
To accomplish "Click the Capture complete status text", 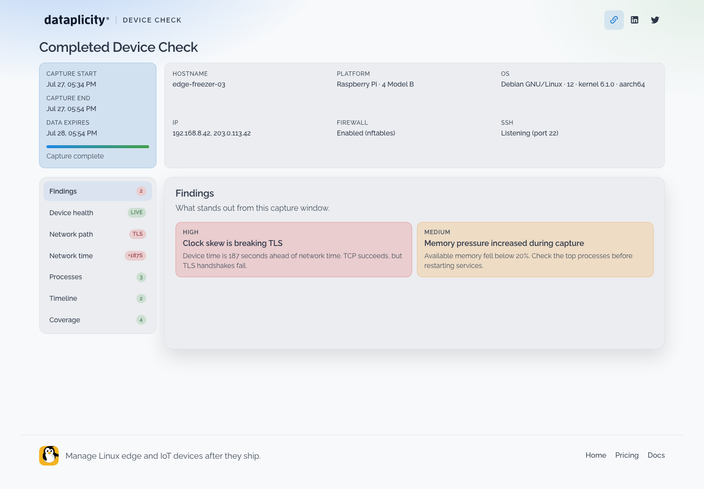I will 75,156.
